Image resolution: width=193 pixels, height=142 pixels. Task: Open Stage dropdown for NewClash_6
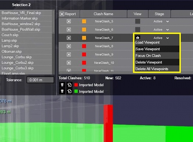pos(168,30)
